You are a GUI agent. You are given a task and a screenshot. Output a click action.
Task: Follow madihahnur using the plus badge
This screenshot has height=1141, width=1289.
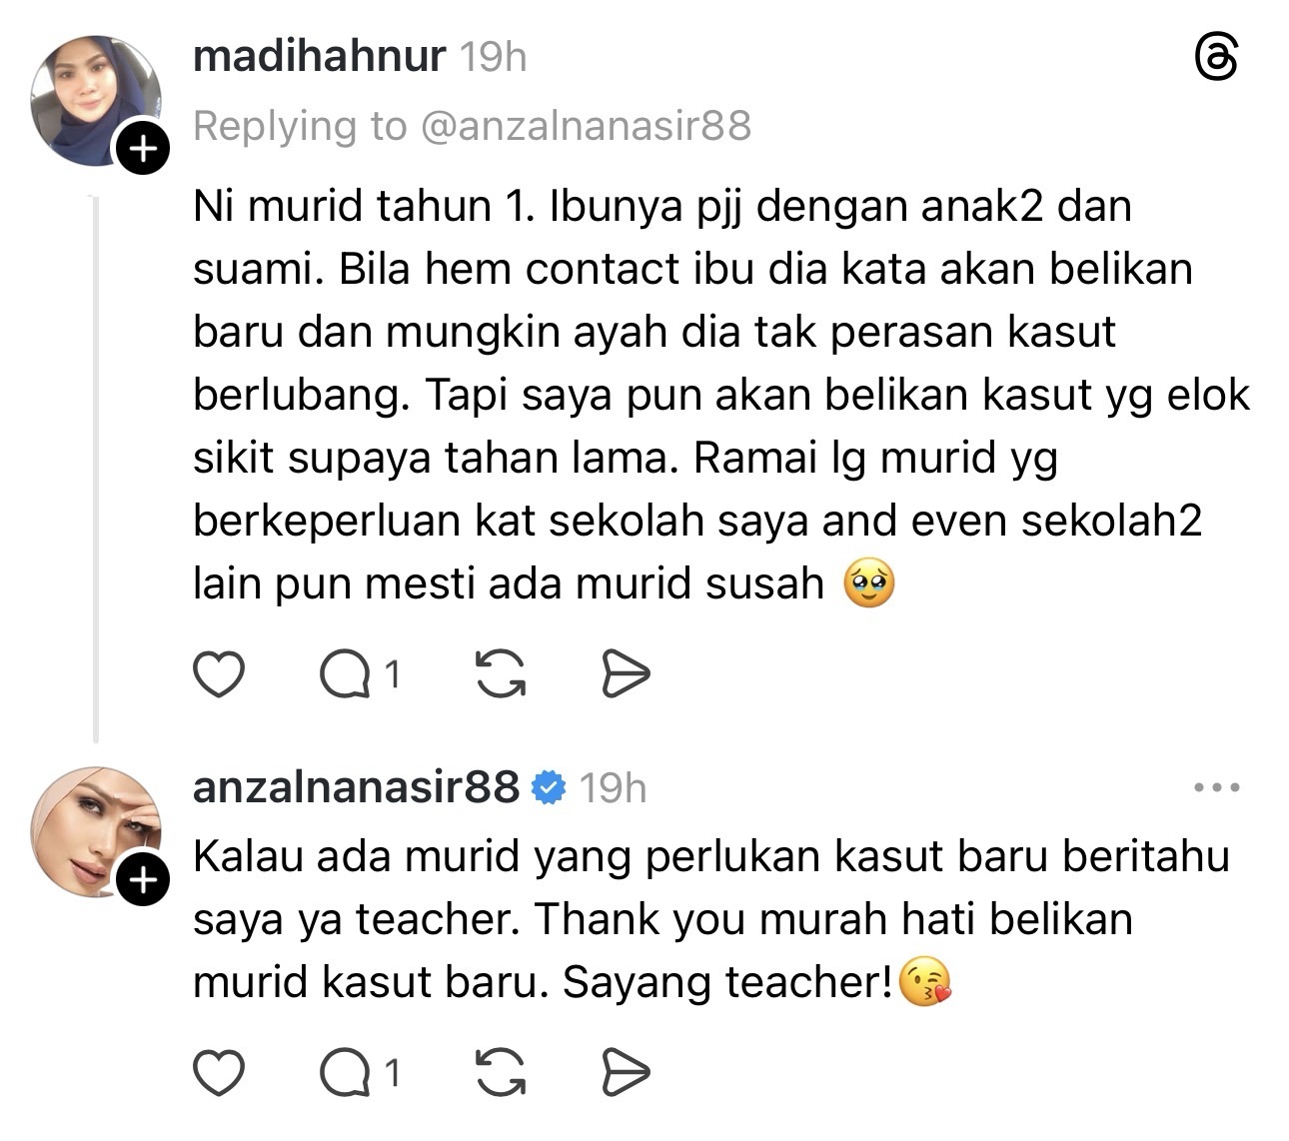(x=144, y=150)
